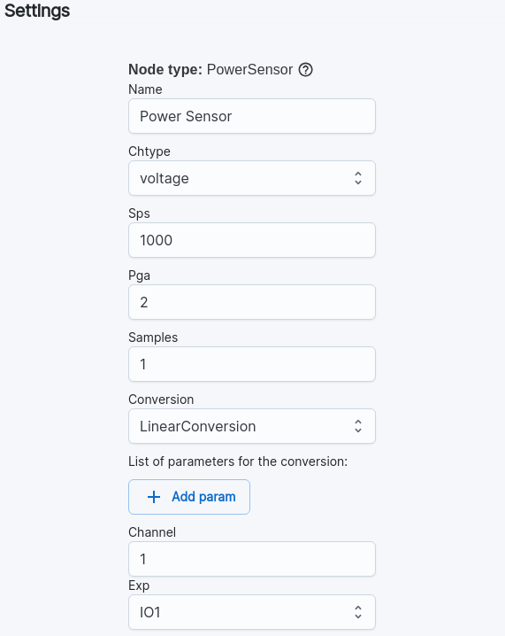Click the plus icon in Add param
Screen dimensions: 505x636
coord(154,497)
